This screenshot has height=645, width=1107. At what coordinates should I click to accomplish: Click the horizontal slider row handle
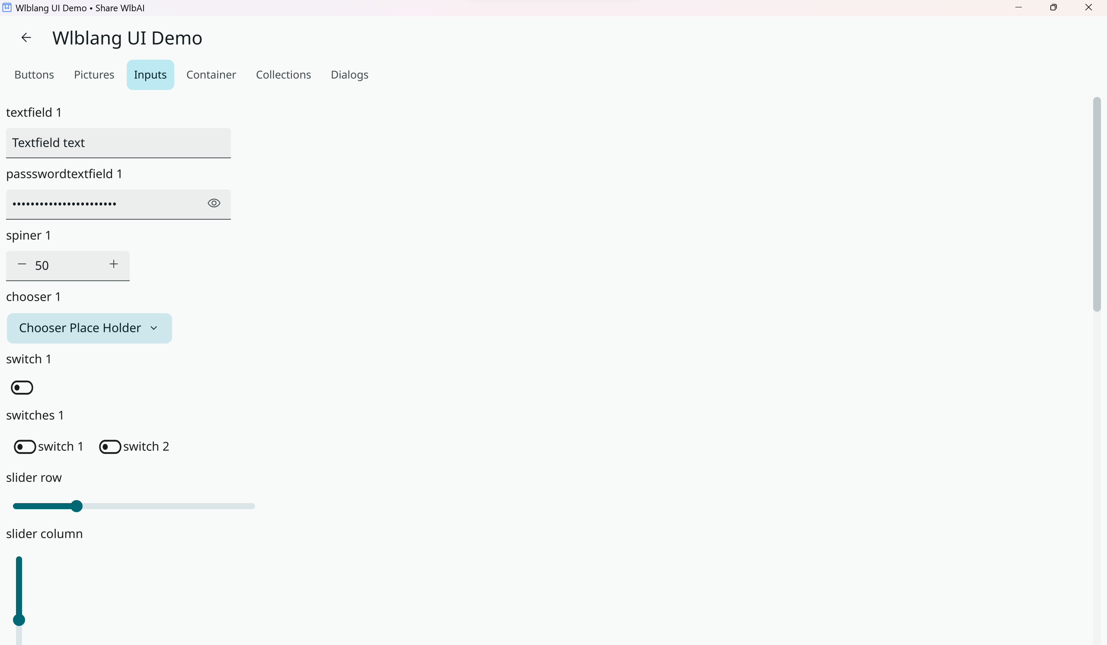pyautogui.click(x=77, y=506)
